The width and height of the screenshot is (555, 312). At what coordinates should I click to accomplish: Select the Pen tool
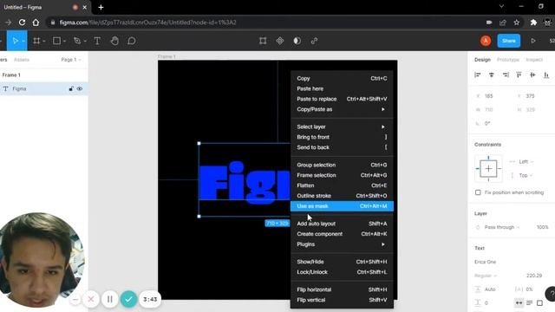point(77,41)
